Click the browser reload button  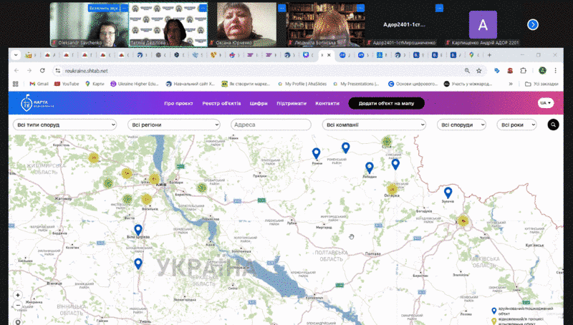(42, 71)
